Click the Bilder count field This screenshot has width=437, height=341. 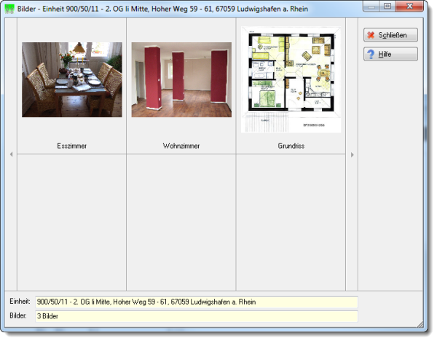[x=196, y=316]
